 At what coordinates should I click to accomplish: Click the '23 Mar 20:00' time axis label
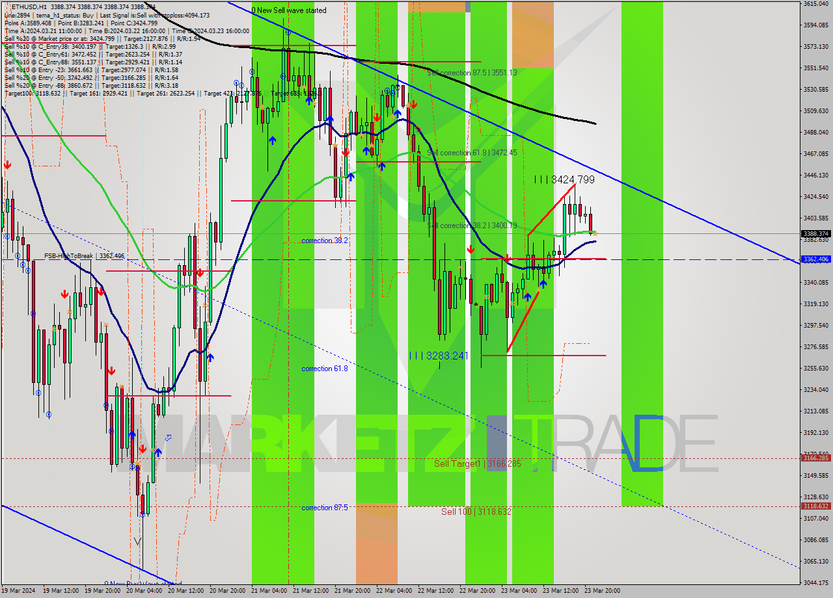click(x=602, y=591)
